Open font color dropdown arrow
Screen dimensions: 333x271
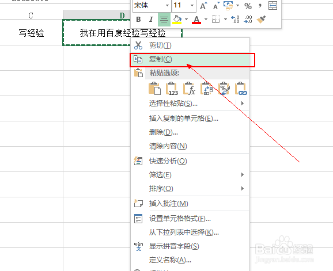[x=206, y=20]
